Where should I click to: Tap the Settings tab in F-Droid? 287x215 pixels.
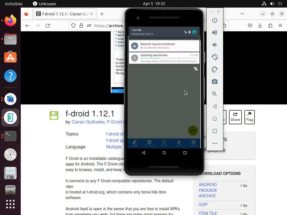click(193, 143)
